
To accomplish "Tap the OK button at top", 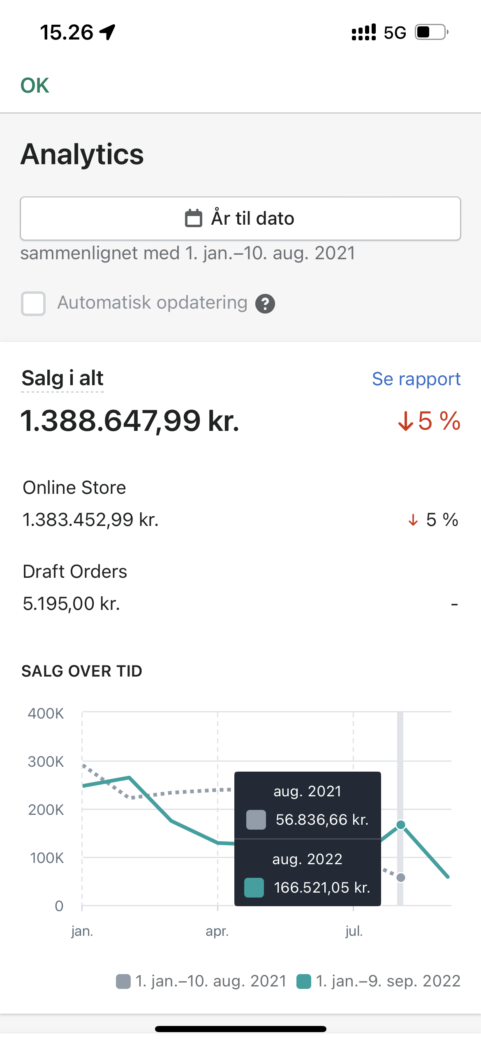I will tap(35, 86).
